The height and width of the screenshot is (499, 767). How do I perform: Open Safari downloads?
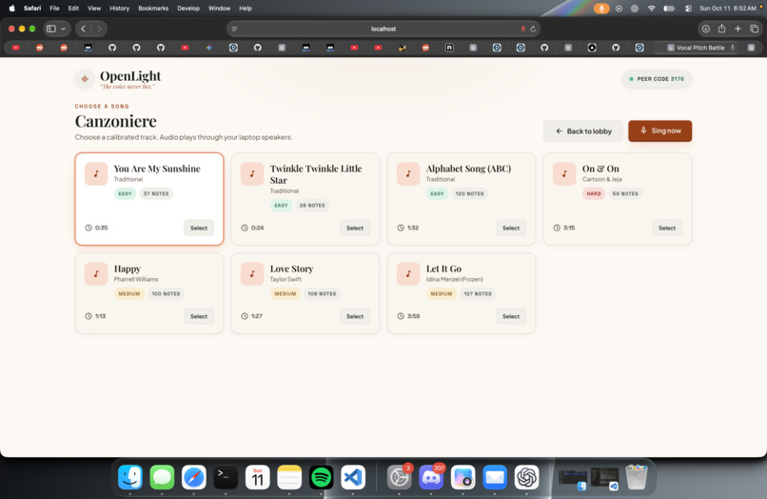pyautogui.click(x=705, y=29)
